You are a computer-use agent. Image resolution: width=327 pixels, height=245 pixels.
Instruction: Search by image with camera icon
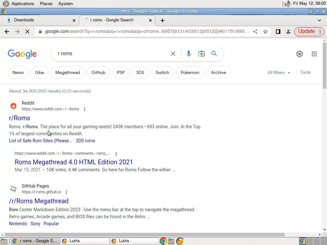[201, 54]
